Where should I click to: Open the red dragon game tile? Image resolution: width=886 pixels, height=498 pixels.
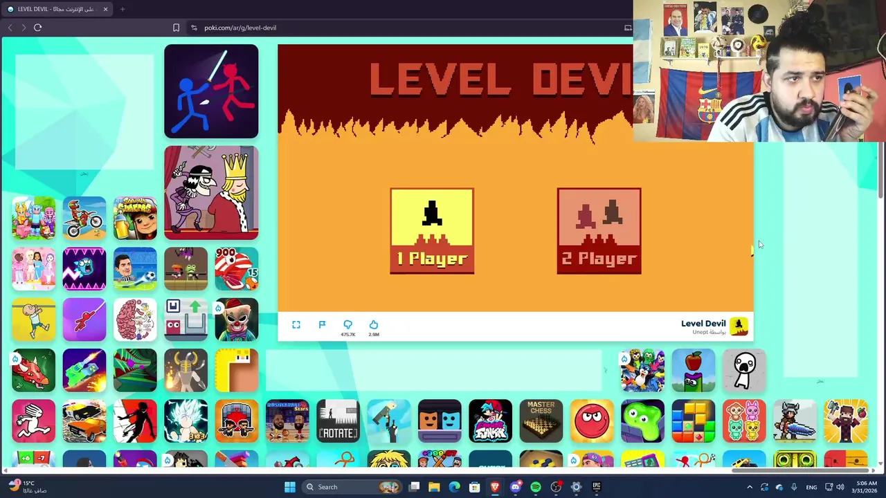33,370
